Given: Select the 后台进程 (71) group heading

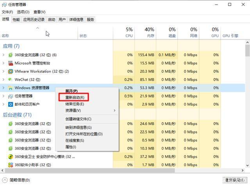Looking at the screenshot, I should pyautogui.click(x=17, y=115).
